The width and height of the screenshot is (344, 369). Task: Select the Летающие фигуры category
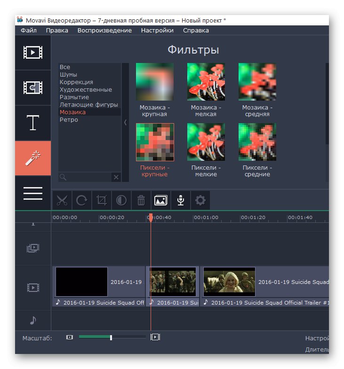click(x=89, y=105)
